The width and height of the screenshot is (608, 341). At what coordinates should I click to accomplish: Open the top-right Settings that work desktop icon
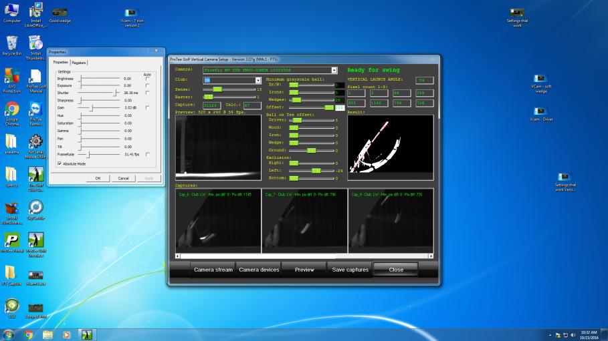(x=517, y=17)
